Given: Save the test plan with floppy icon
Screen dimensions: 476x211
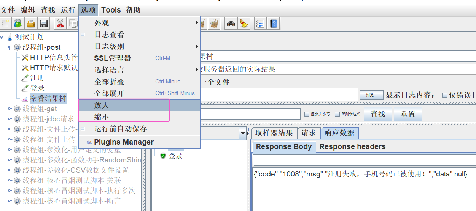Looking at the screenshot, I should coord(43,24).
